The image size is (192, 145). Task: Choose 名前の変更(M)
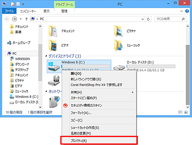99,133
